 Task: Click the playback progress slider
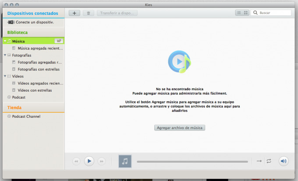click(192, 161)
